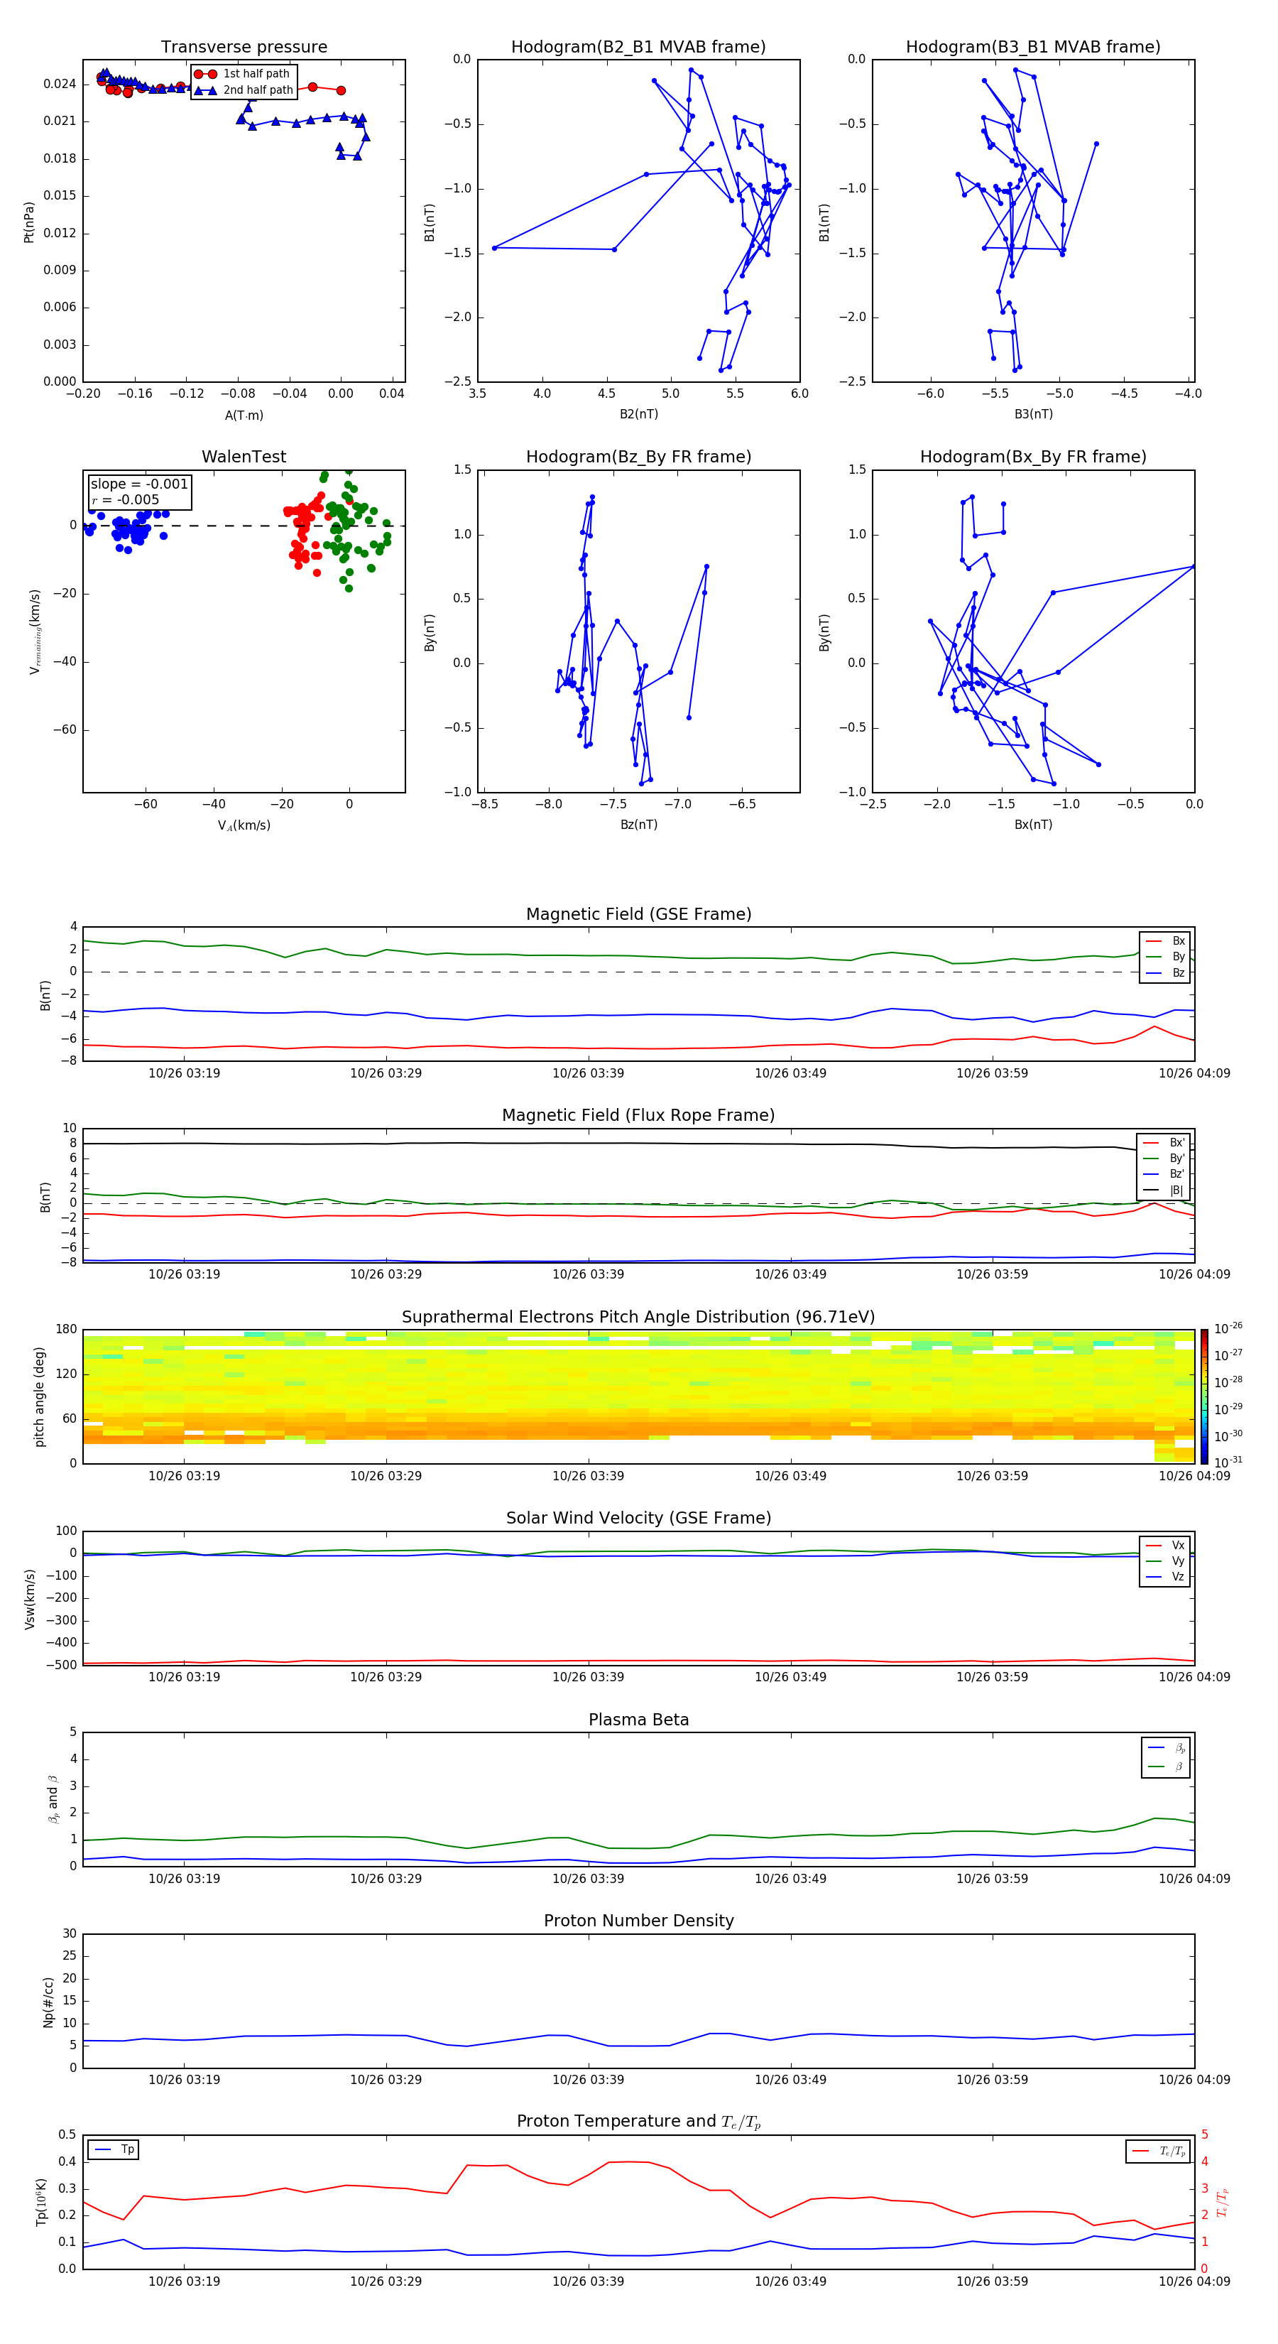
Task: Click the 'Np(#/cc)' axis label
Action: pos(48,2002)
